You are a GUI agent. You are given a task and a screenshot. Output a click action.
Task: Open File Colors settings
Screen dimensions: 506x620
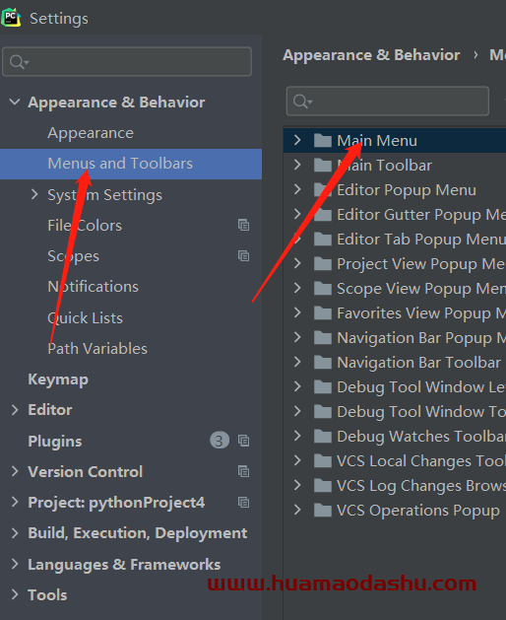click(x=85, y=226)
